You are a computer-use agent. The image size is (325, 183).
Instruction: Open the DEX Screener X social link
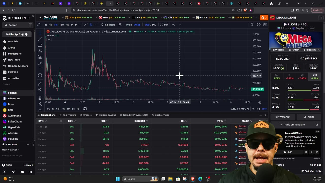pos(4,172)
